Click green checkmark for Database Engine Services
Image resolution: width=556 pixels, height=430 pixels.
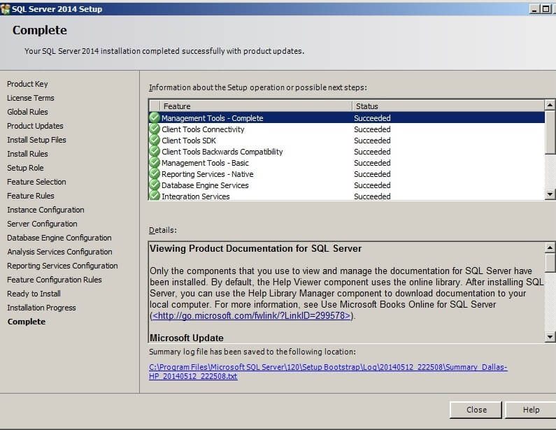coord(155,185)
